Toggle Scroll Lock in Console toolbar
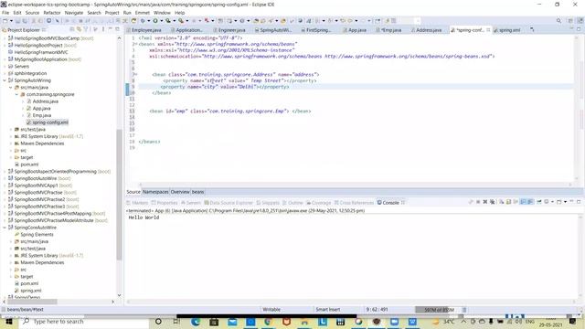This screenshot has height=329, width=585. (508, 202)
